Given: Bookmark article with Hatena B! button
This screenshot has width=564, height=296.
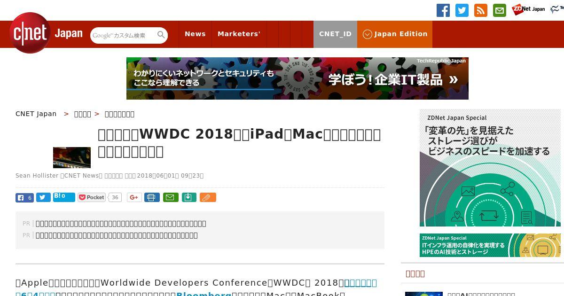Looking at the screenshot, I should click(x=64, y=197).
